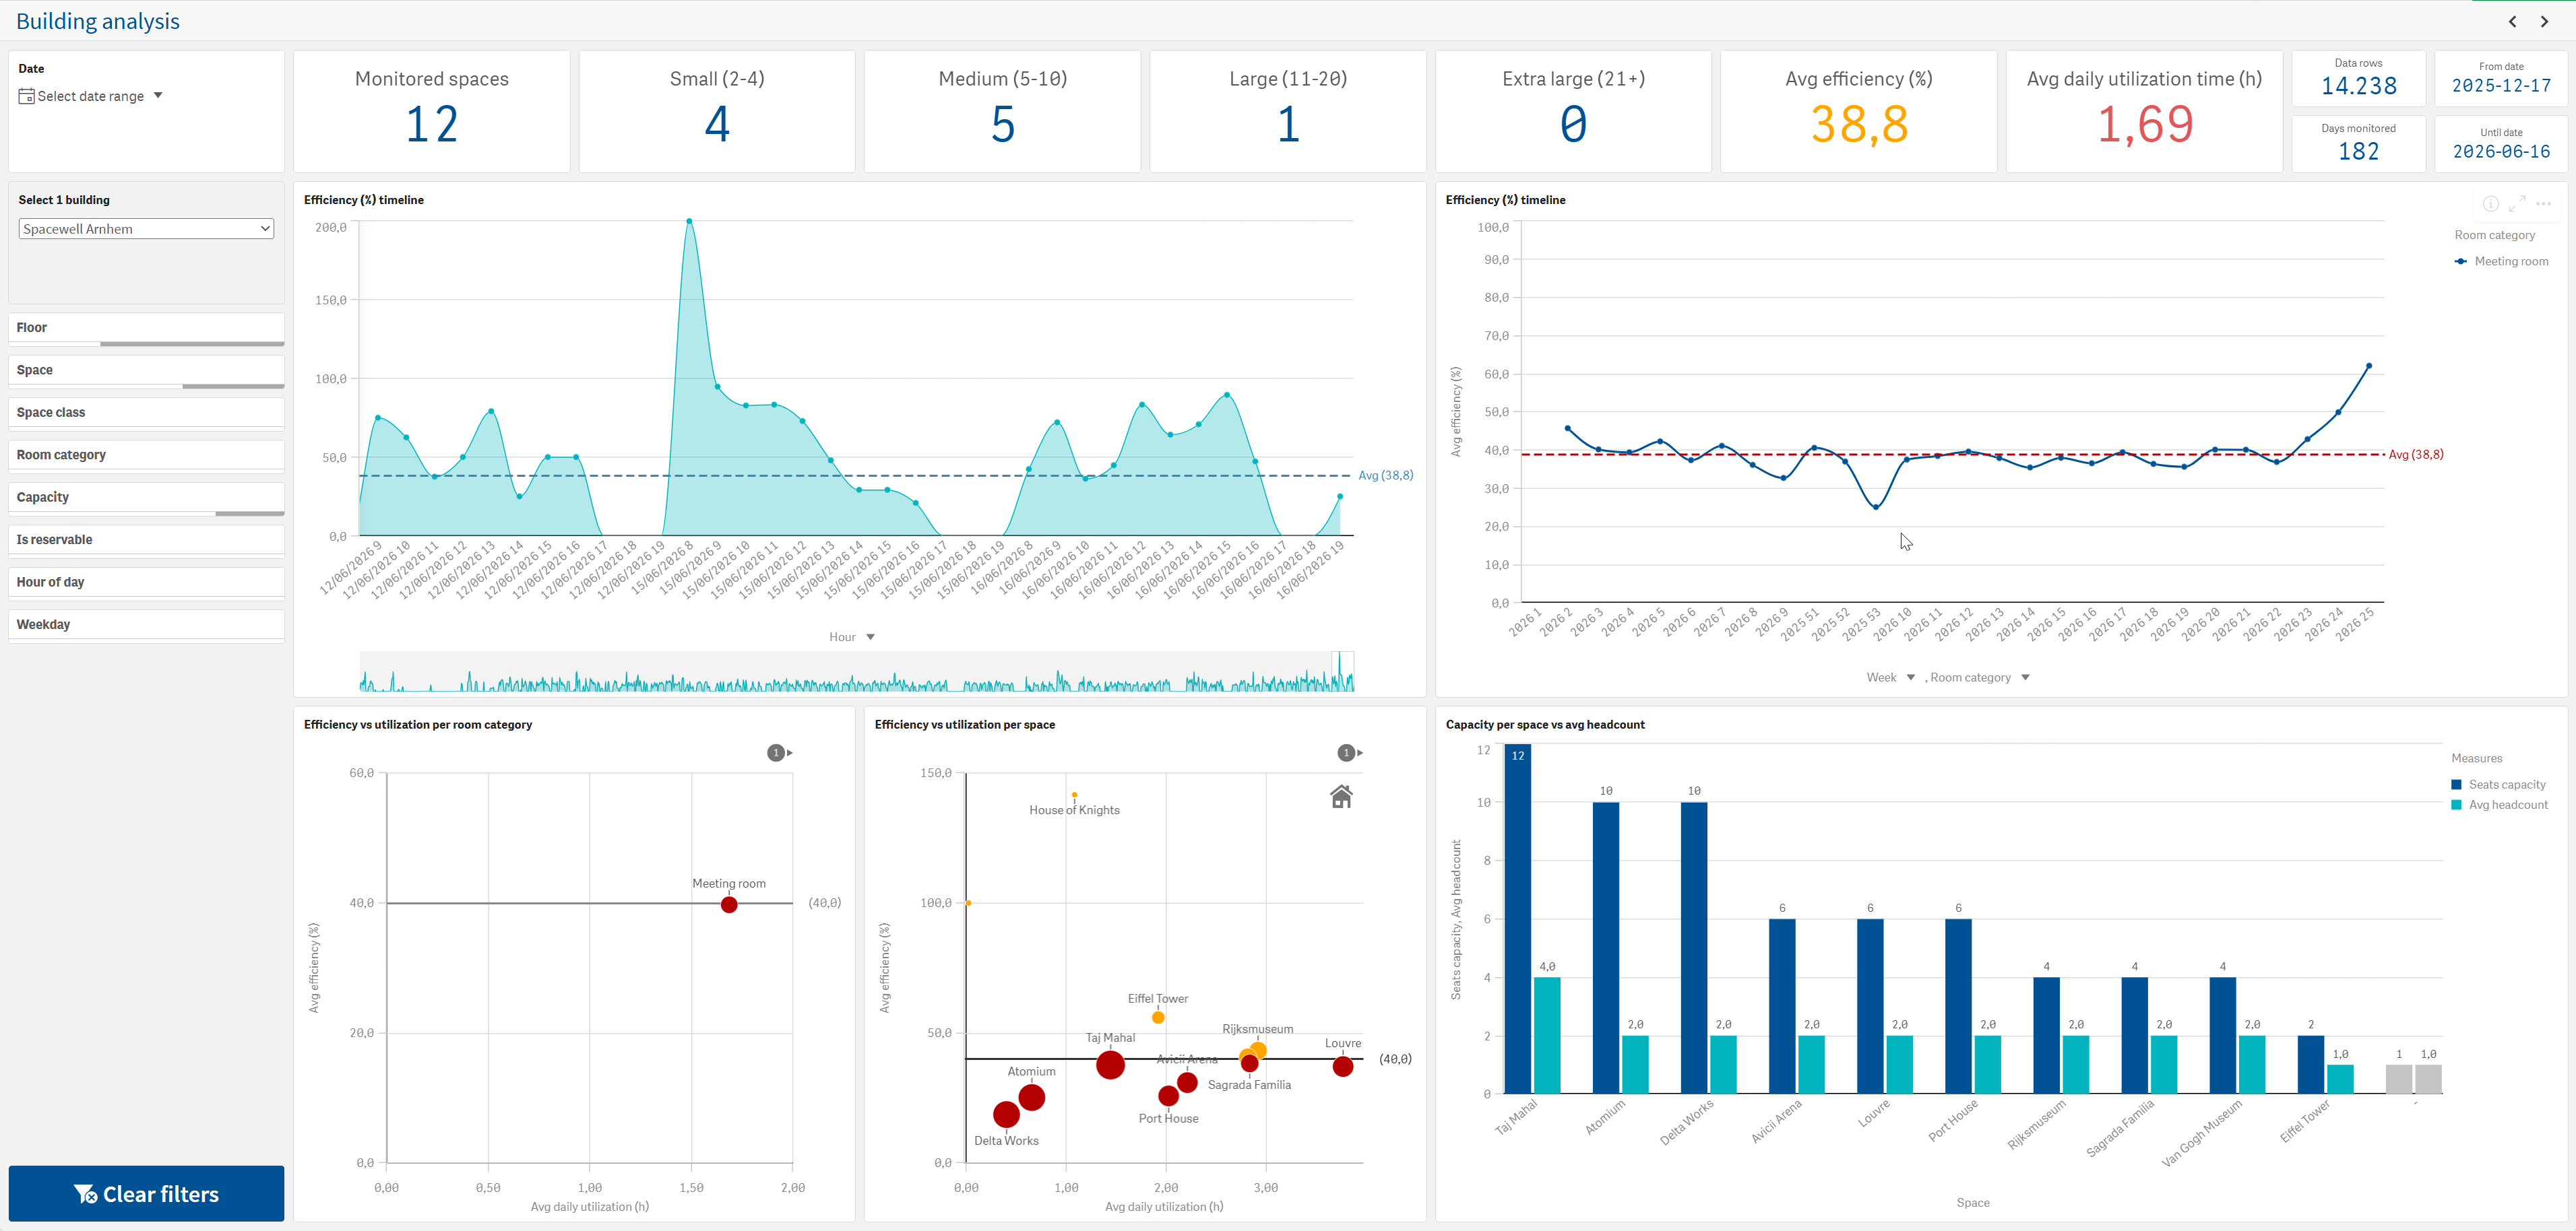Click the selection indicator in per space scatter
The height and width of the screenshot is (1231, 2576).
coord(1350,752)
